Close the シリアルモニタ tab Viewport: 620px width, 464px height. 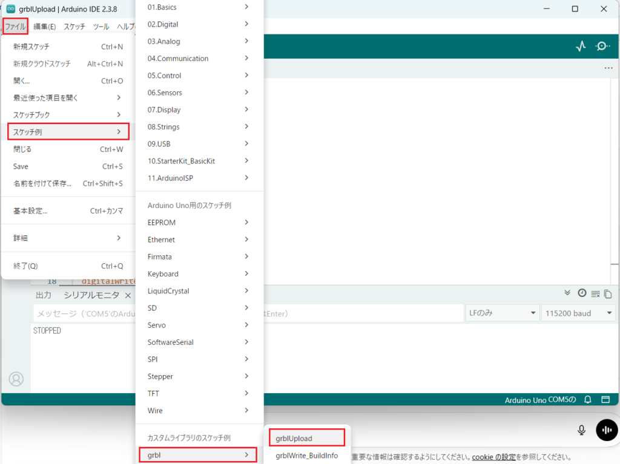click(128, 295)
